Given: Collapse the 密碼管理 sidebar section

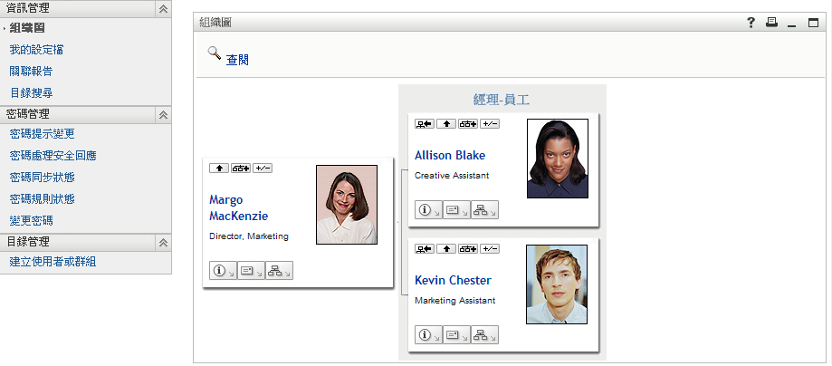Looking at the screenshot, I should point(163,115).
